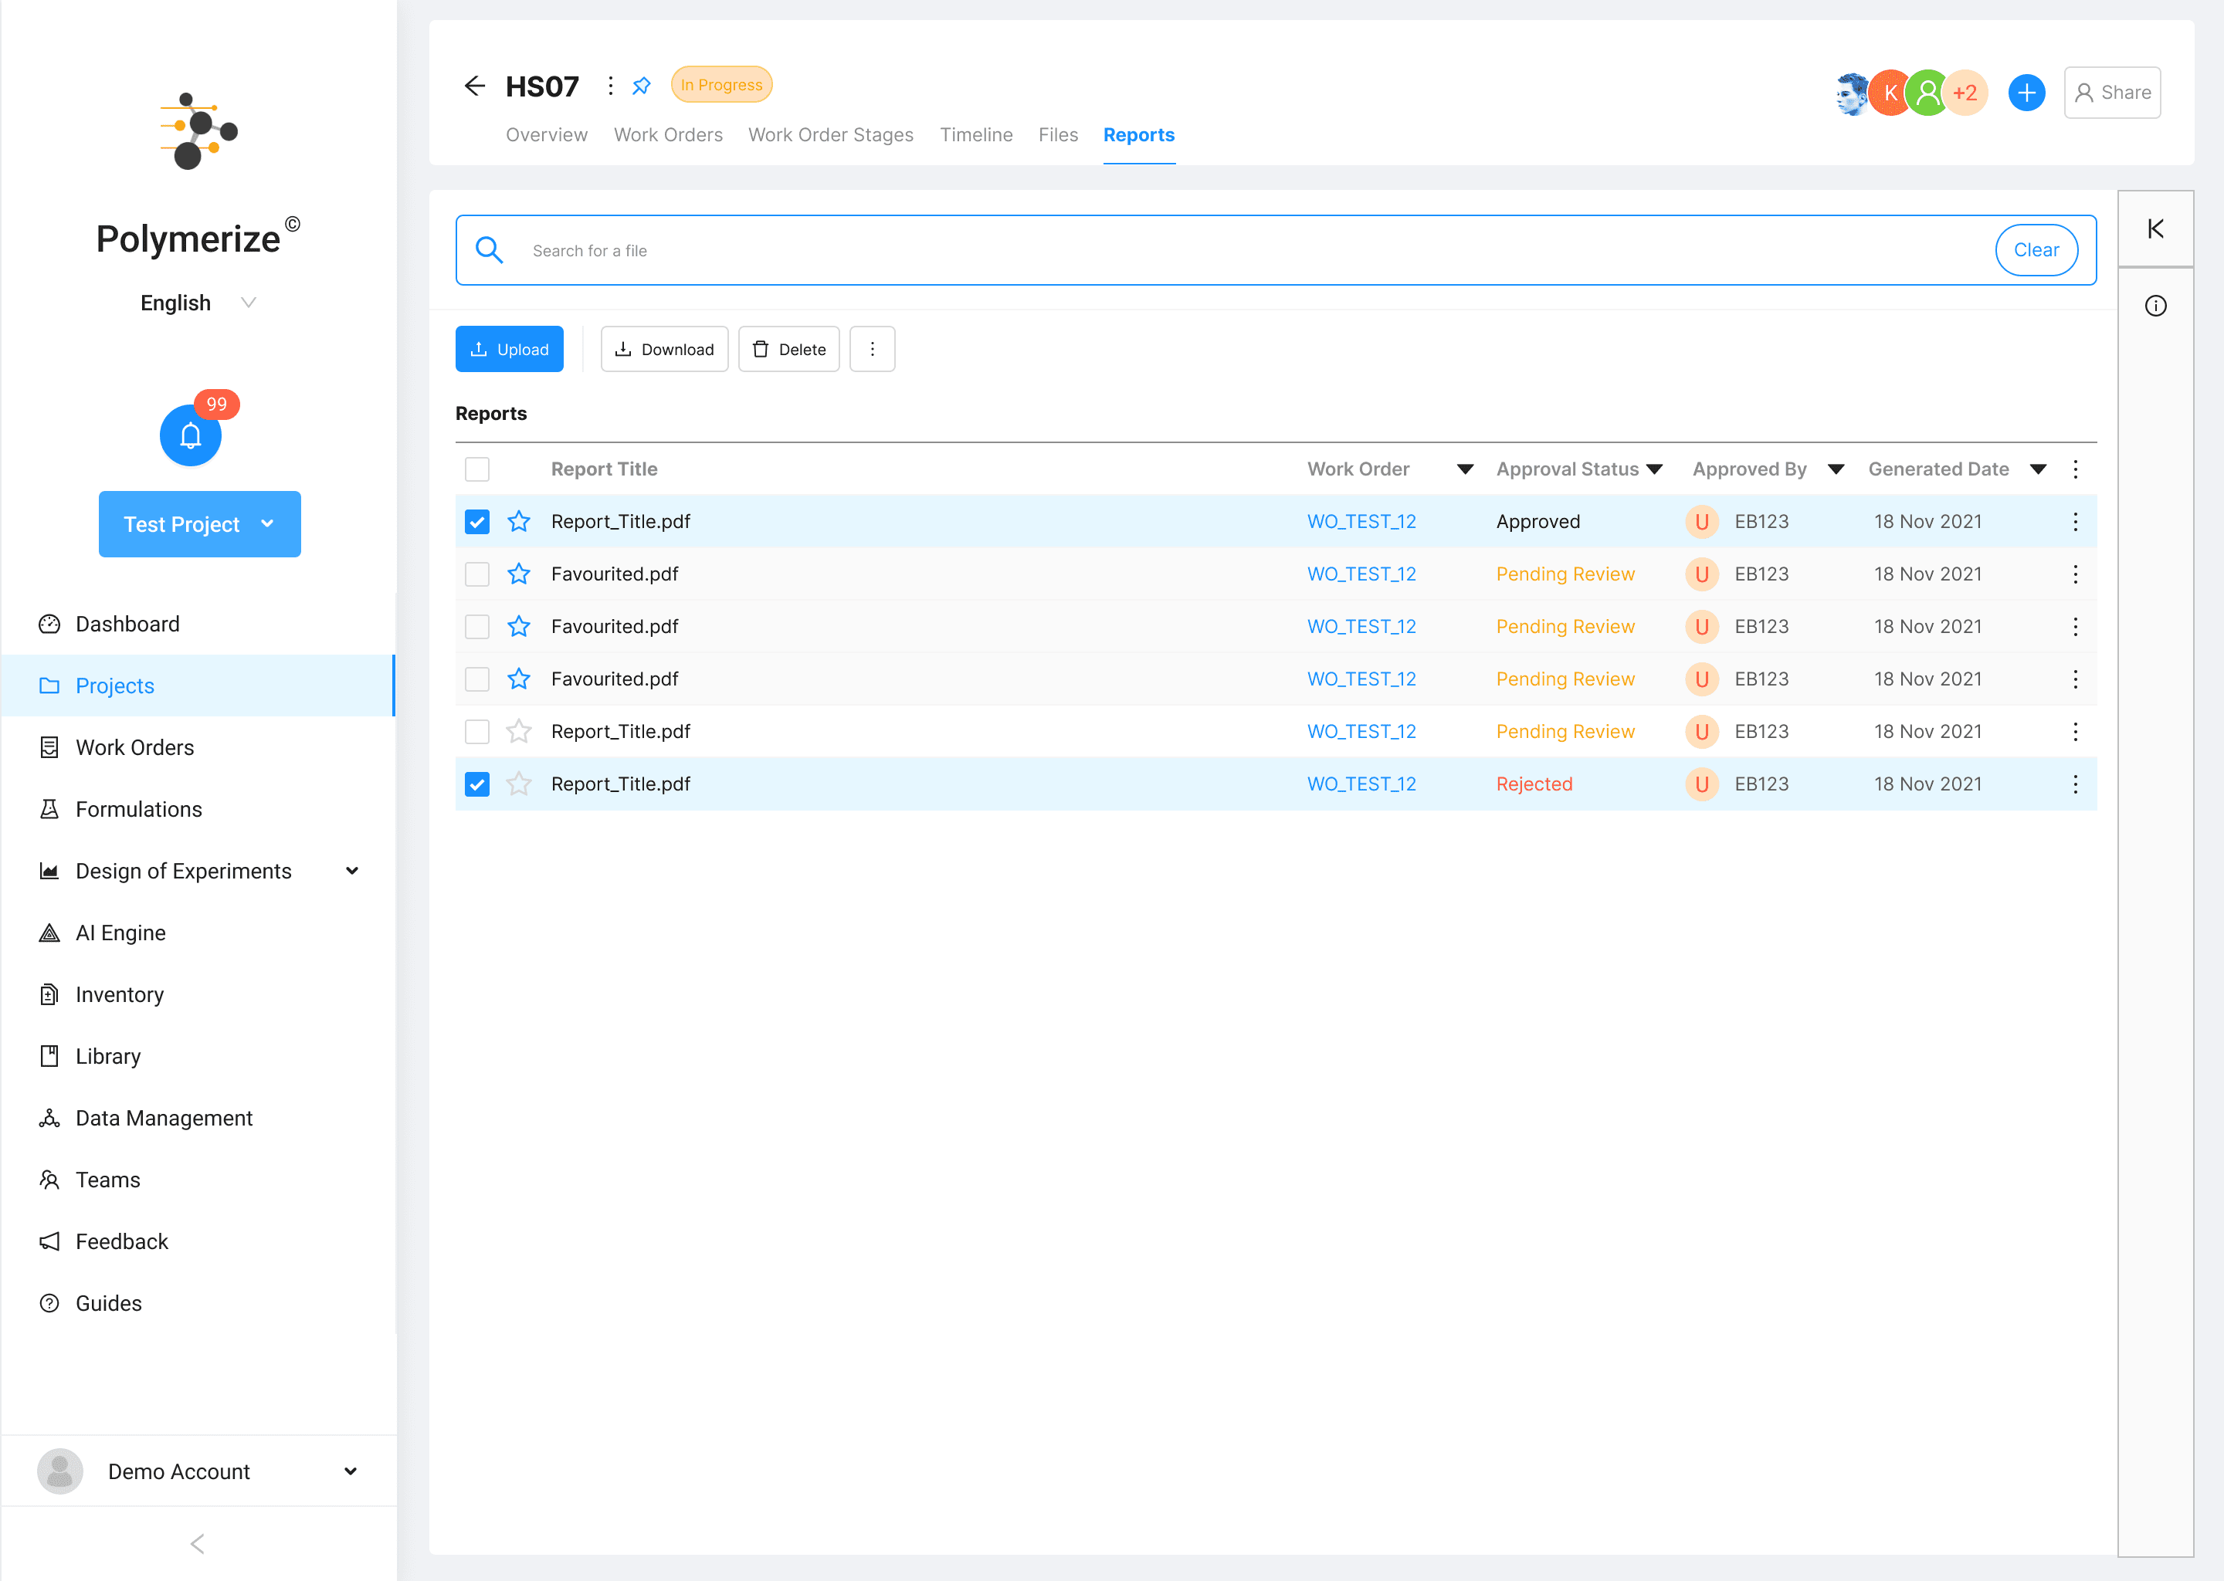Check the Pending Review Report_Title.pdf checkbox
The height and width of the screenshot is (1581, 2224).
click(477, 731)
